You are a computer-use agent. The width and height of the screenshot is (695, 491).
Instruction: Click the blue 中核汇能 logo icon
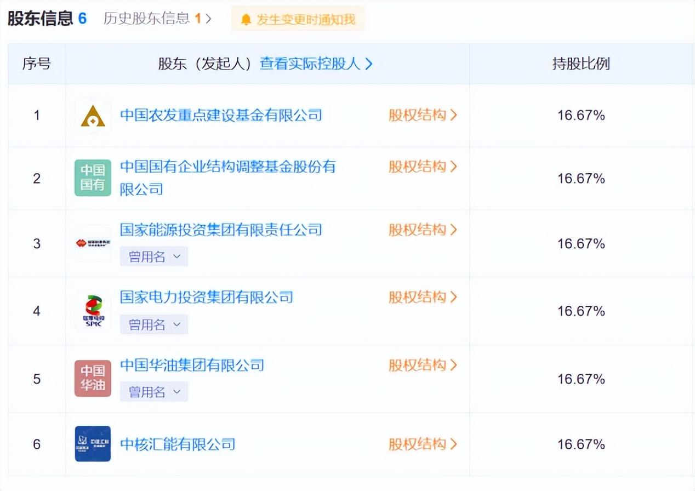coord(93,444)
